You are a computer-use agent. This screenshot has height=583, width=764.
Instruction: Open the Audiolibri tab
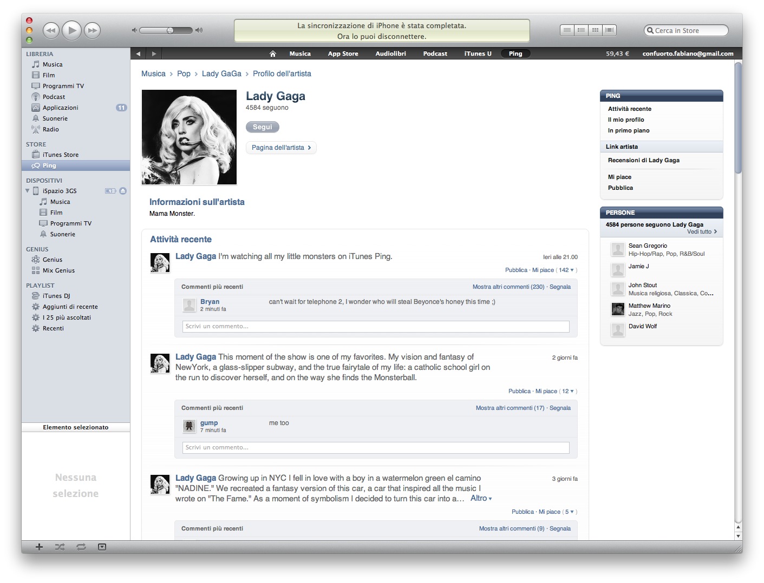391,54
